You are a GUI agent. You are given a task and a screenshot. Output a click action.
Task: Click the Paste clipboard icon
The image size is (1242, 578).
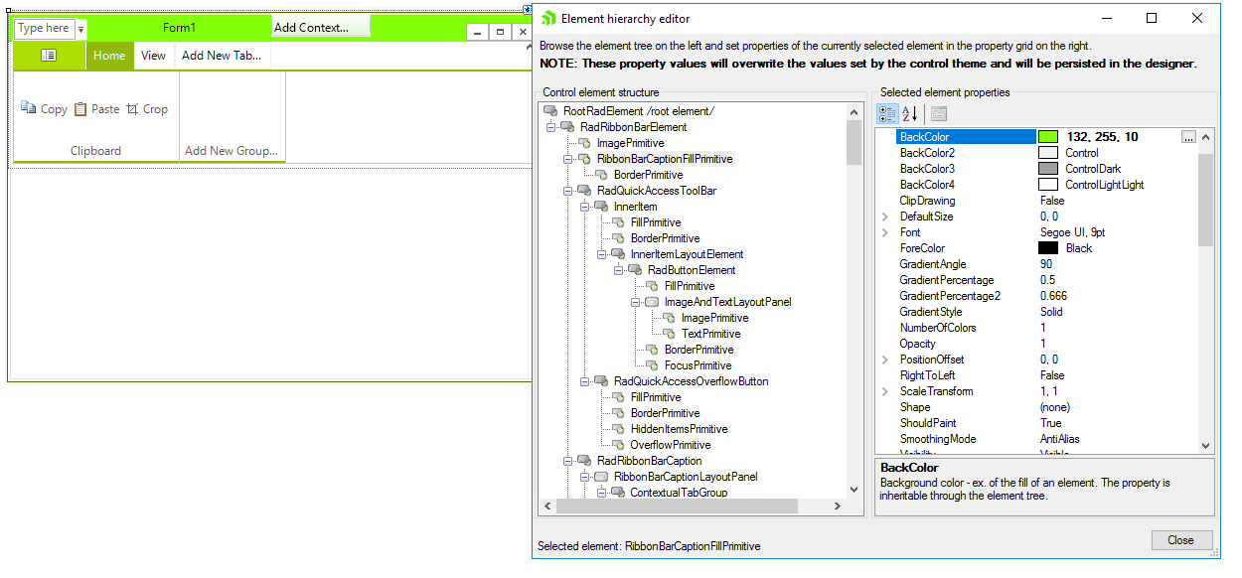pyautogui.click(x=80, y=108)
